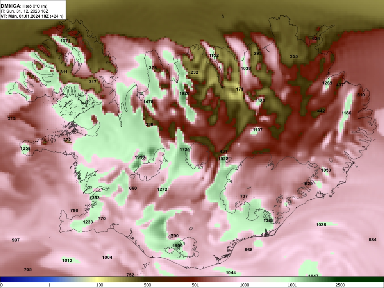Image resolution: width=384 pixels, height=288 pixels.
Task: Click the map value 1183
Action: tap(260, 101)
